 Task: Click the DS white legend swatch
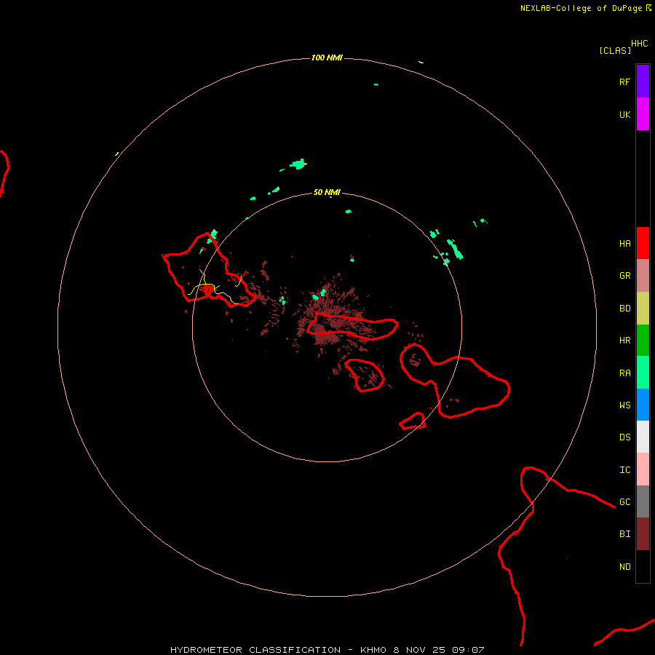pyautogui.click(x=643, y=437)
